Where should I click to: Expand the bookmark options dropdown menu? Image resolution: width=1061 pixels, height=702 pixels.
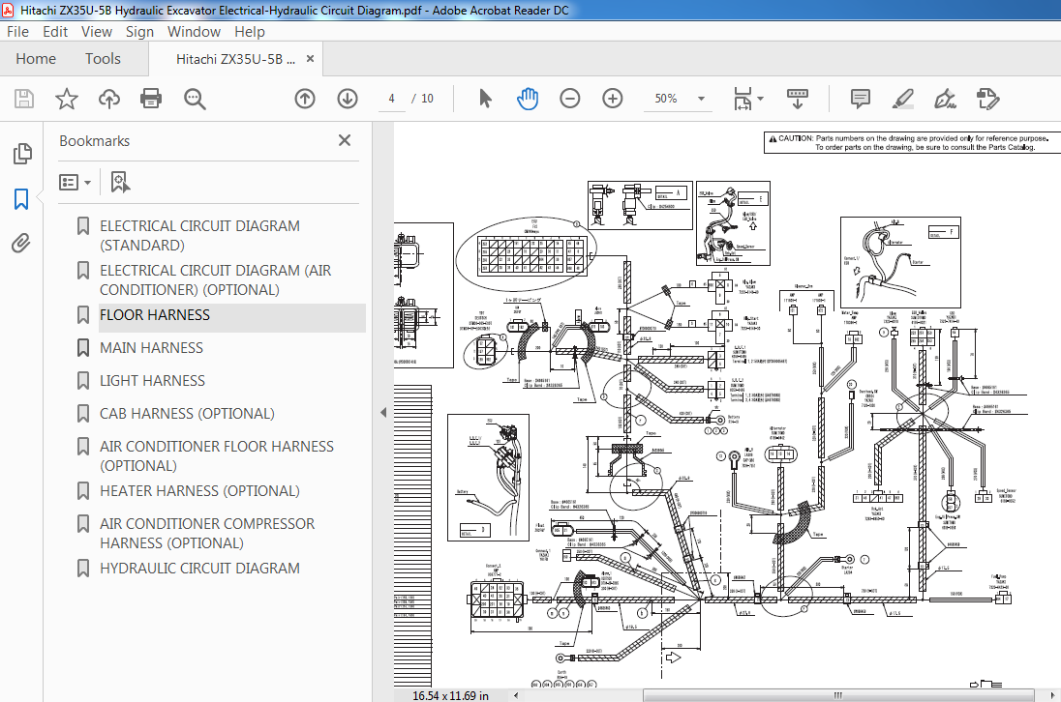76,183
